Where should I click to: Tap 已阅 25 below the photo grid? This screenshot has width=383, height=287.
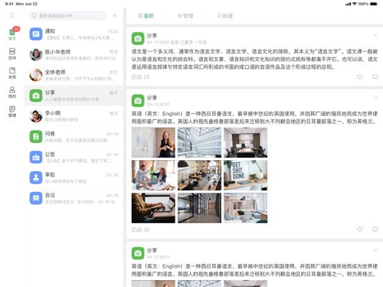[x=140, y=229]
